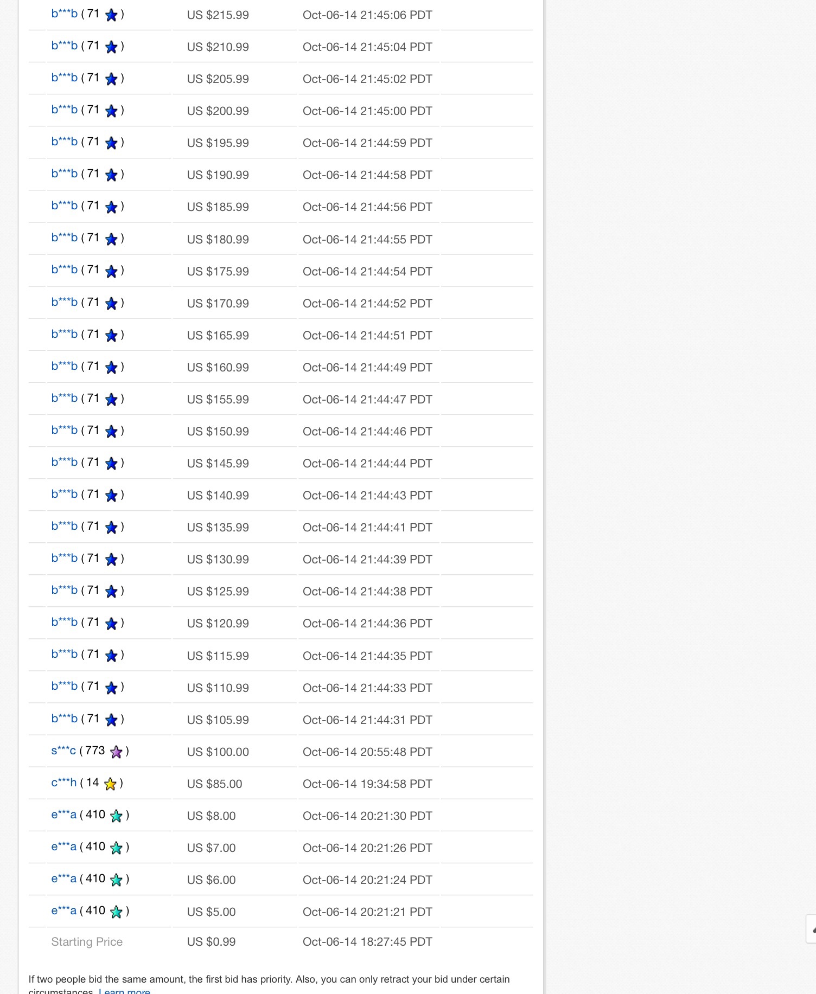Open b***b link on the $150.99 bid
The image size is (816, 994).
pos(64,431)
